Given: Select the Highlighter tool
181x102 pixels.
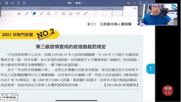Looking at the screenshot, I should point(41,13).
